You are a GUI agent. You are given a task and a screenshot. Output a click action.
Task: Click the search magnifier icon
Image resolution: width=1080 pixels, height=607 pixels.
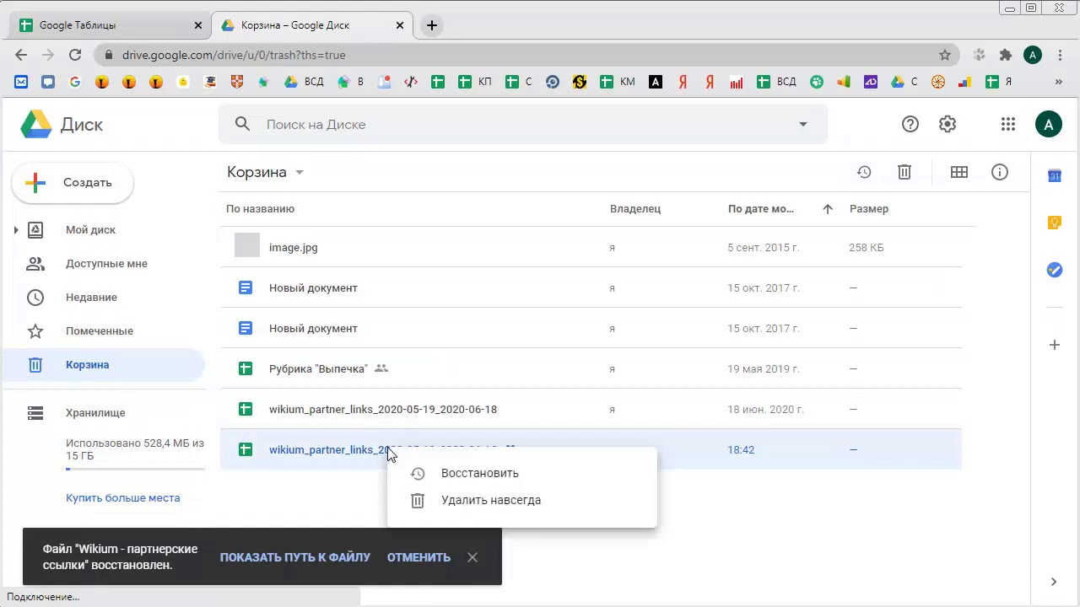243,124
